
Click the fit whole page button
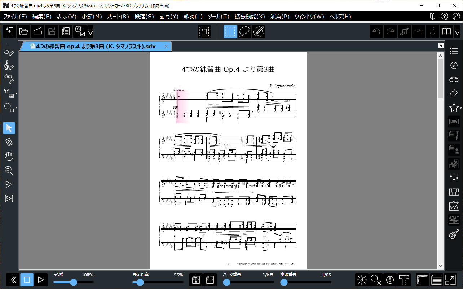pos(196,280)
